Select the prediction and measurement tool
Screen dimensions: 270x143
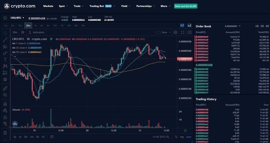[x=5, y=73]
